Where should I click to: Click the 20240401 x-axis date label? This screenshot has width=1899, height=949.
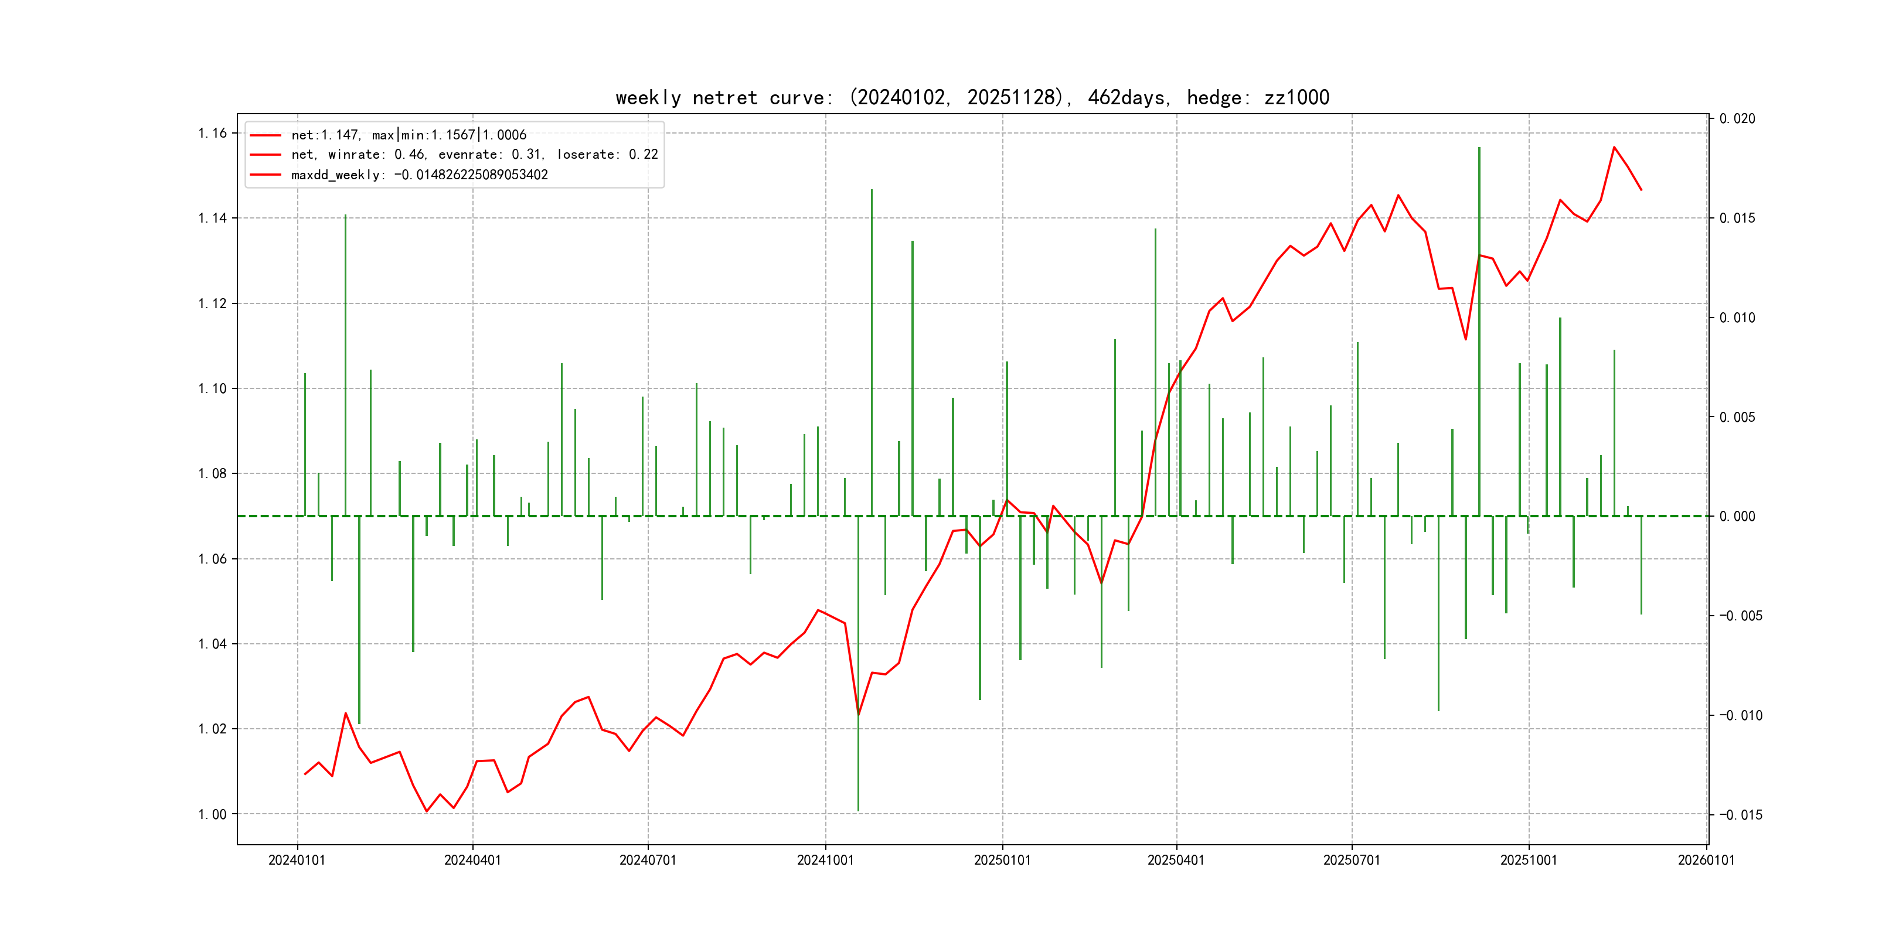[x=472, y=860]
